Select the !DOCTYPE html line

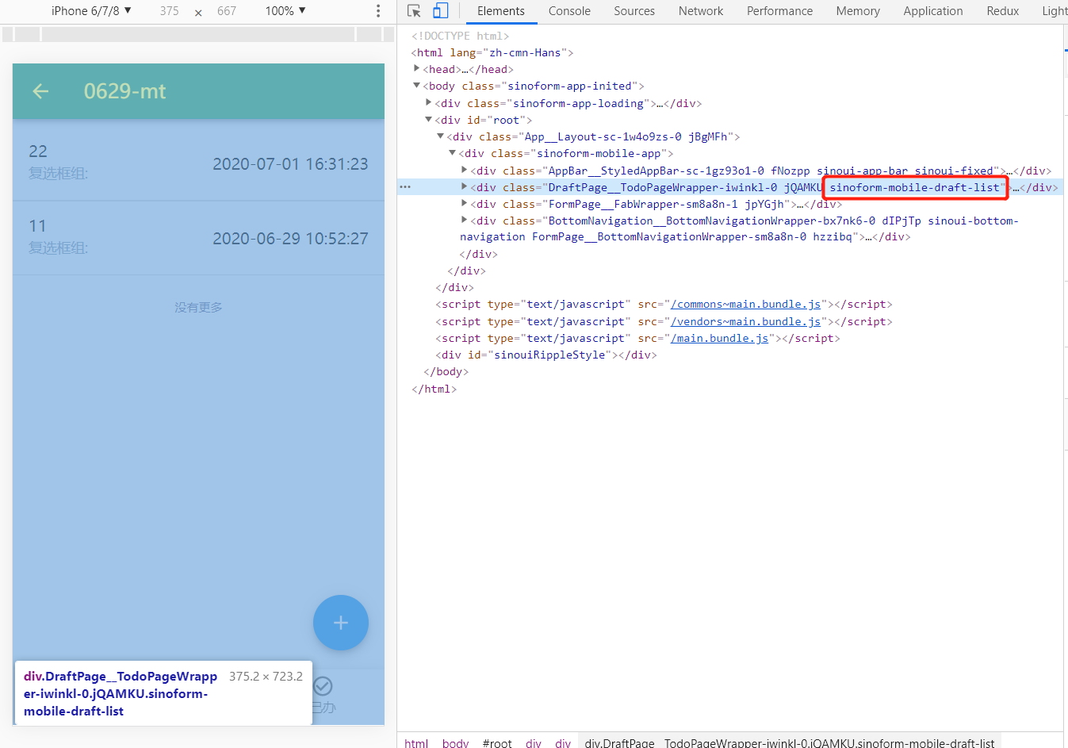pos(460,36)
